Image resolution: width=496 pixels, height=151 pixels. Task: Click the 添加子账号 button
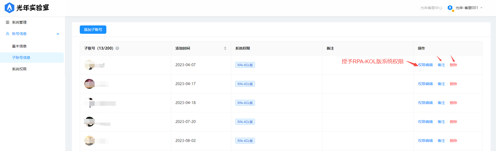click(93, 30)
